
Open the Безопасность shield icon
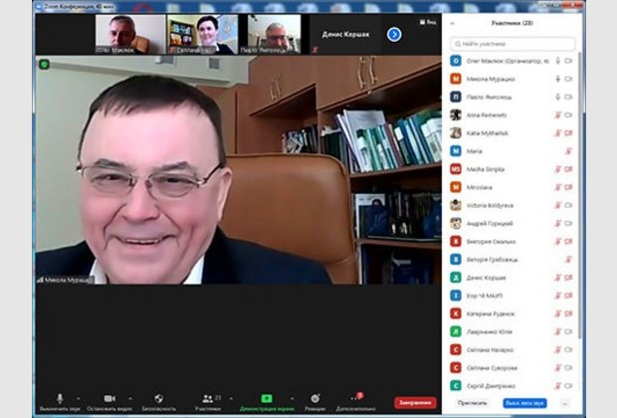click(x=158, y=399)
